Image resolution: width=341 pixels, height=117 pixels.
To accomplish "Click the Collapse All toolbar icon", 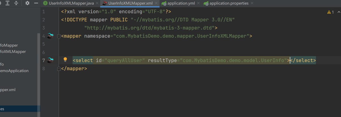I will (16, 3).
